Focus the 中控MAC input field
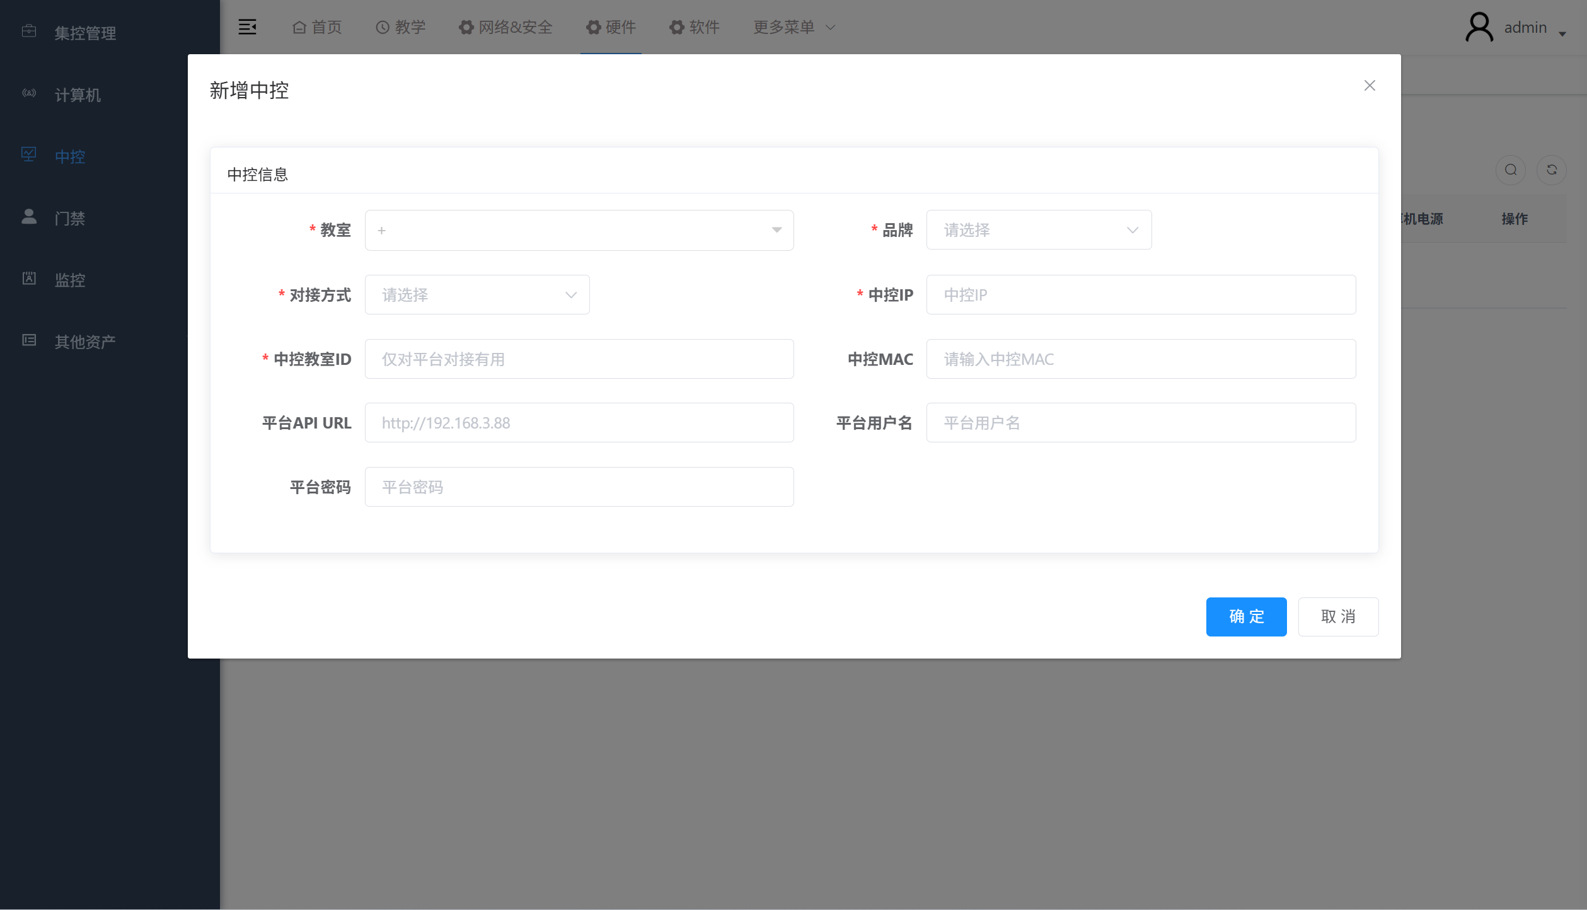This screenshot has width=1587, height=910. point(1141,359)
